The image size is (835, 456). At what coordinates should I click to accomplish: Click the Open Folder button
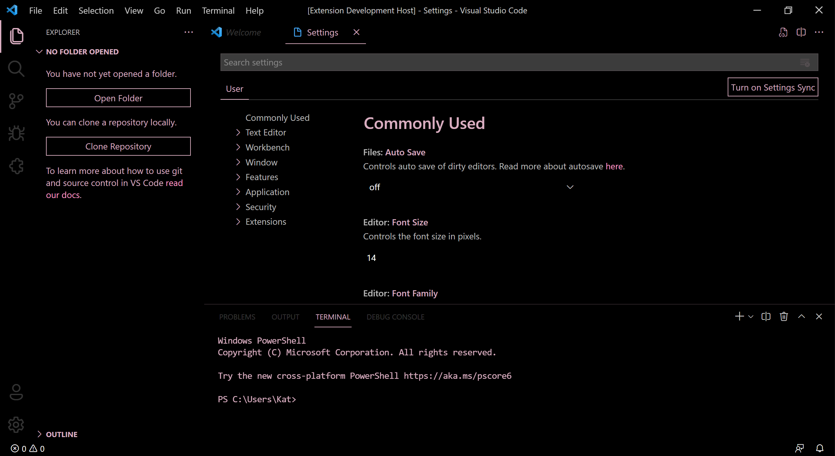coord(118,98)
